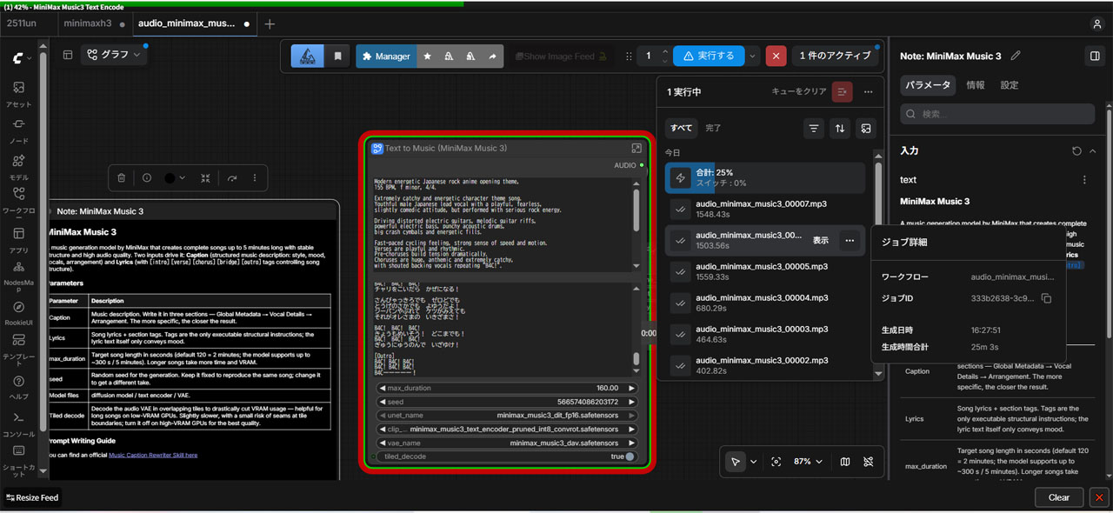Click the Clear button at bottom right
The width and height of the screenshot is (1113, 513).
click(x=1059, y=497)
